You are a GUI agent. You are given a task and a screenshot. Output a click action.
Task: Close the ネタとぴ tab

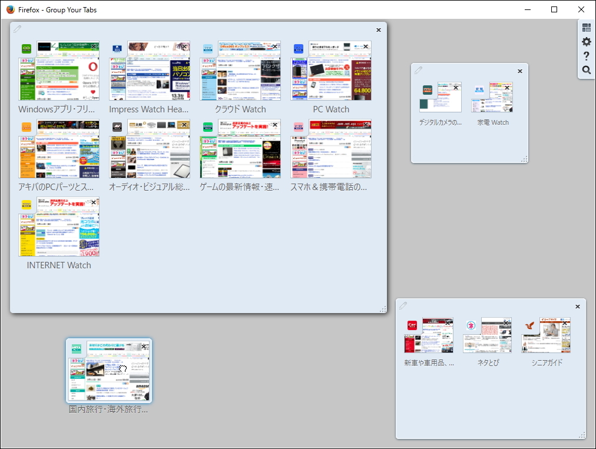[x=506, y=323]
